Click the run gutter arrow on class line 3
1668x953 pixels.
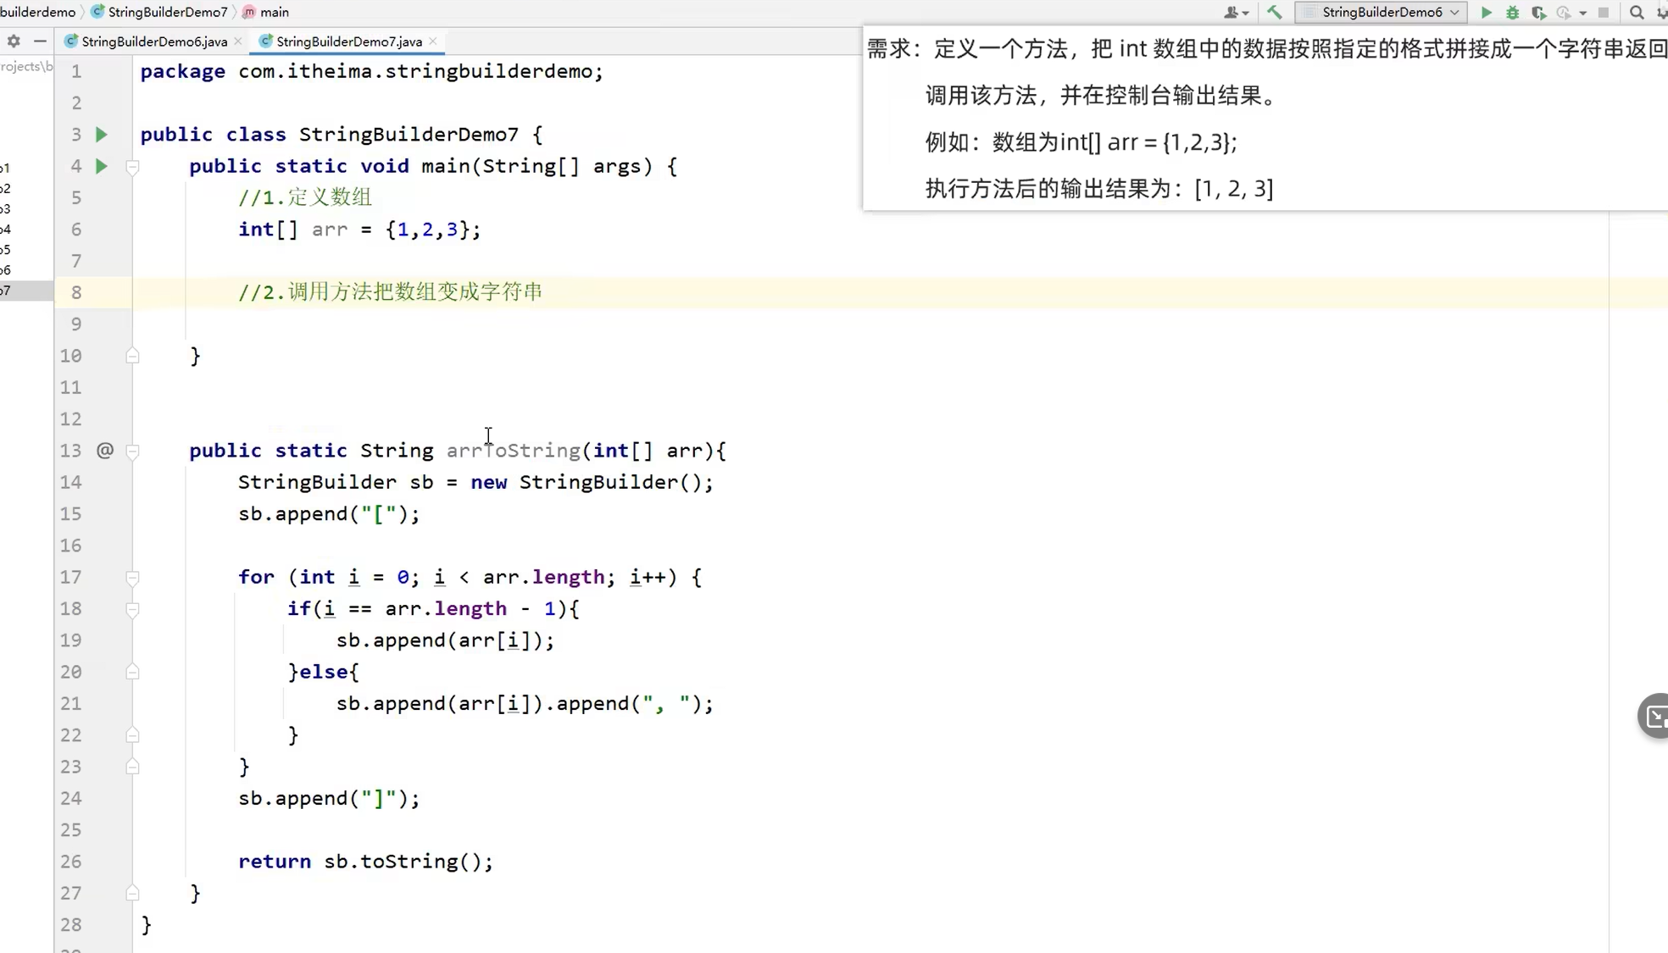point(101,135)
